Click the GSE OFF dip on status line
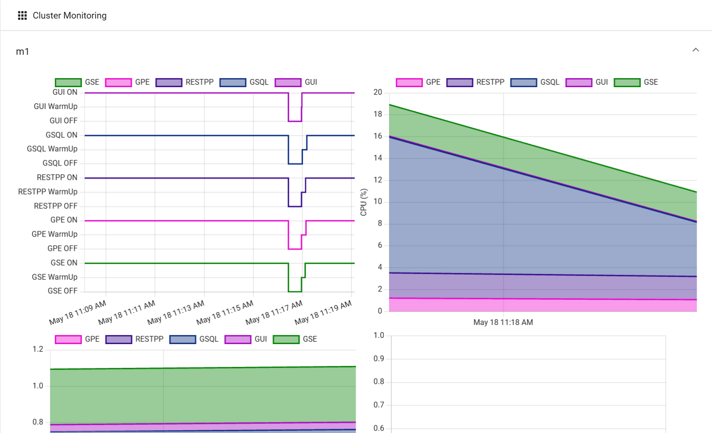This screenshot has height=433, width=712. click(295, 291)
